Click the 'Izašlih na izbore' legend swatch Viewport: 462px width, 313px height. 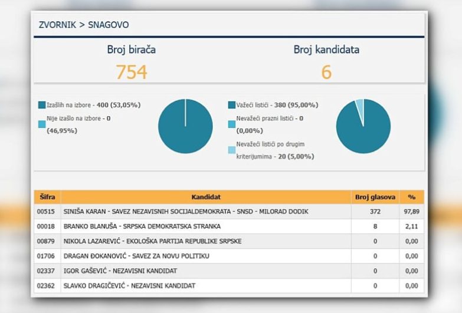42,105
